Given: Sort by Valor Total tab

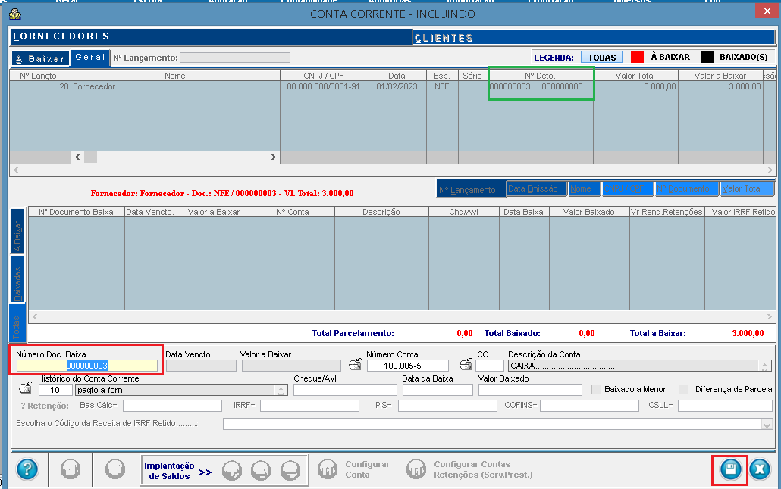Looking at the screenshot, I should (x=747, y=188).
